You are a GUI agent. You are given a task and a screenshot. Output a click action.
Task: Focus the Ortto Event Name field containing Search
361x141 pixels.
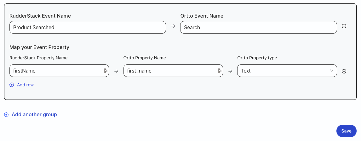pos(259,27)
